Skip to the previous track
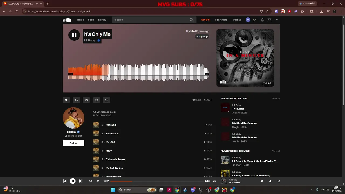Image resolution: width=345 pixels, height=194 pixels. click(65, 181)
